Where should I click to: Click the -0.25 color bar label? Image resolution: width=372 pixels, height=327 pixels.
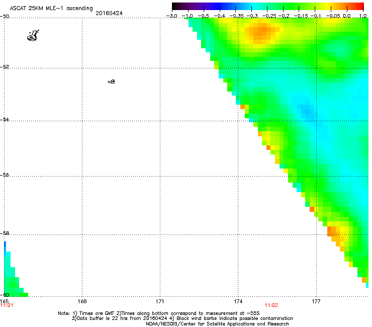click(x=269, y=16)
